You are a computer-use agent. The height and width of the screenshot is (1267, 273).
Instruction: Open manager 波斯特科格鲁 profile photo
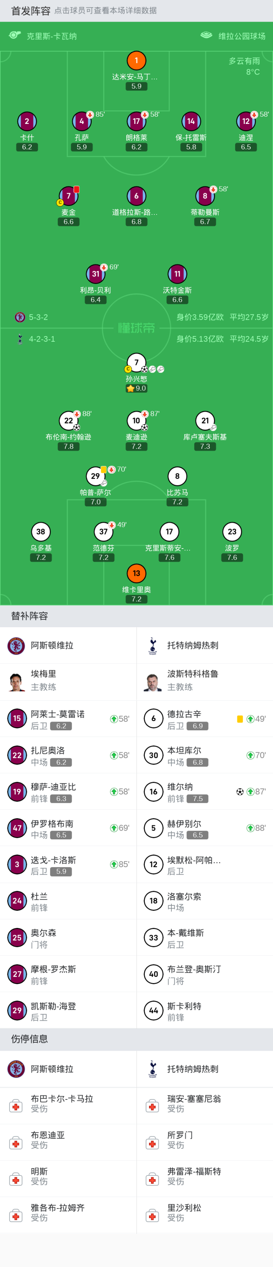coord(153,682)
